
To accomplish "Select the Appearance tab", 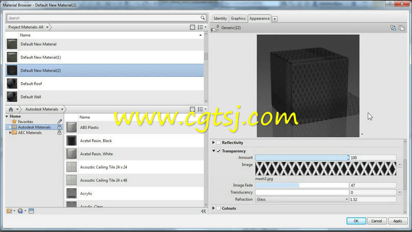I will [260, 19].
